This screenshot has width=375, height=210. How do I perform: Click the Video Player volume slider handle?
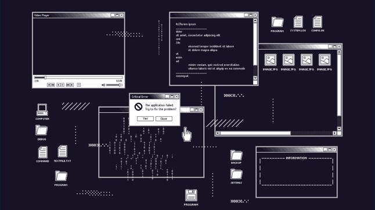(120, 85)
